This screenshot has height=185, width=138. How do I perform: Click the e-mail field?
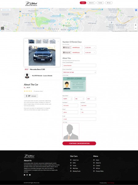coord(79,119)
